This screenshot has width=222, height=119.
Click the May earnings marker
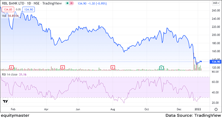[x=62, y=68]
